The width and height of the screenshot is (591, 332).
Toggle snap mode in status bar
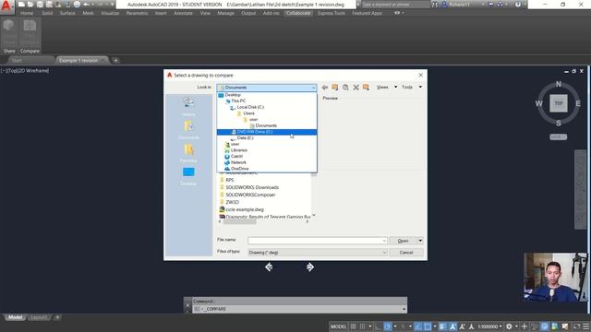pyautogui.click(x=362, y=326)
